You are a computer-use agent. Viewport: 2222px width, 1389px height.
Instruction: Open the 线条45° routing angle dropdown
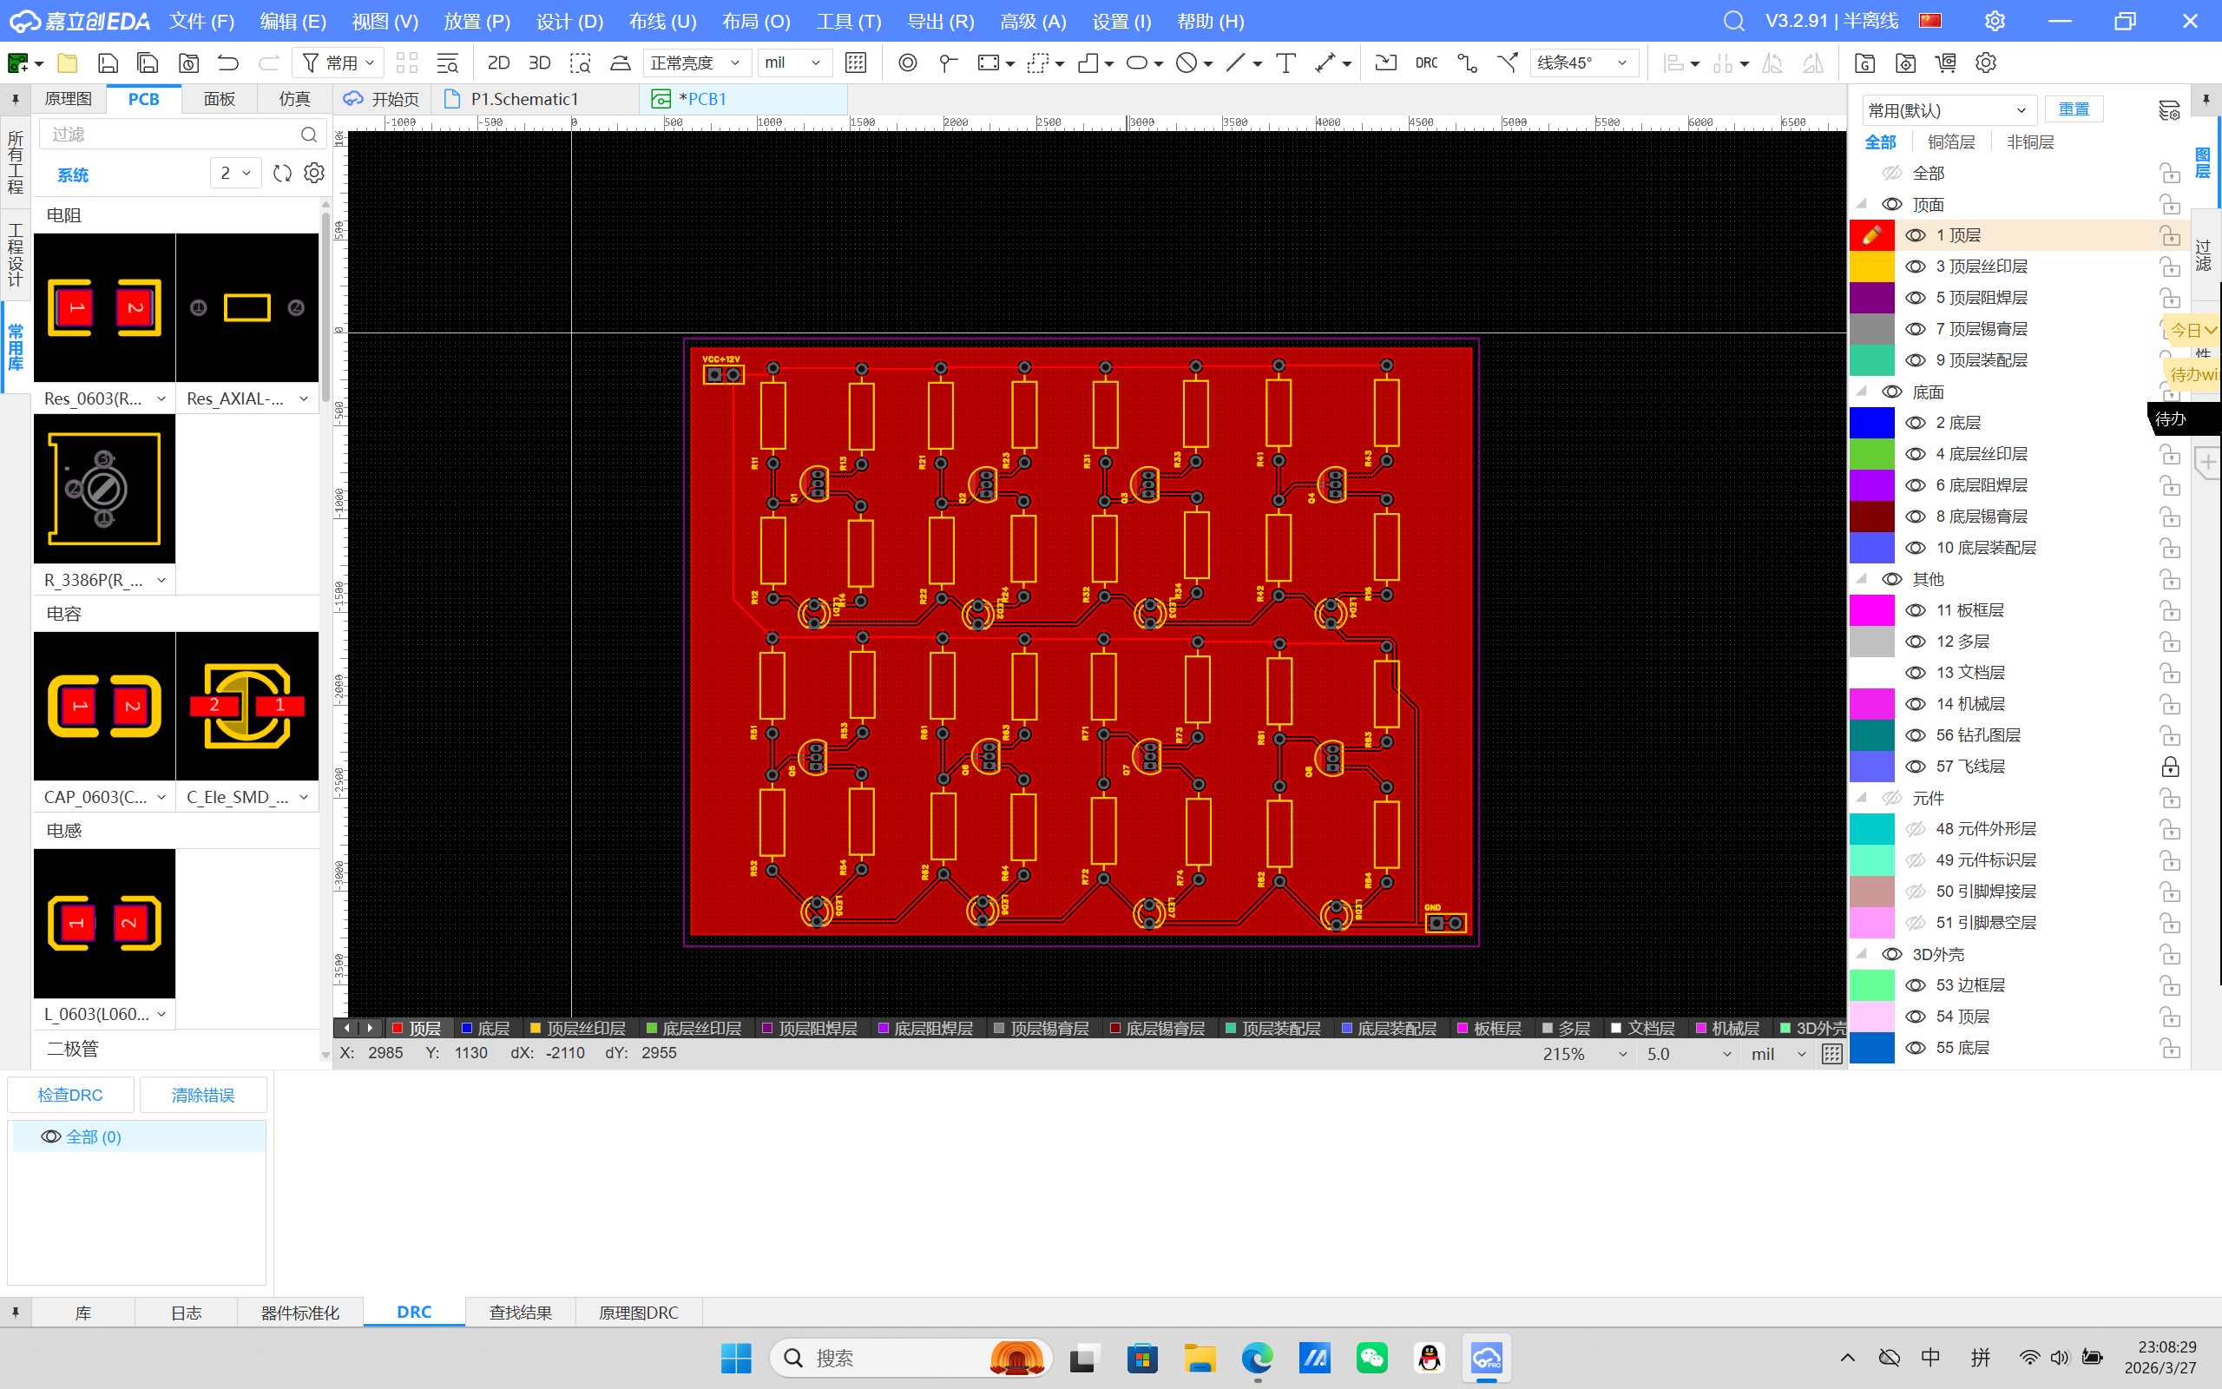[1583, 63]
